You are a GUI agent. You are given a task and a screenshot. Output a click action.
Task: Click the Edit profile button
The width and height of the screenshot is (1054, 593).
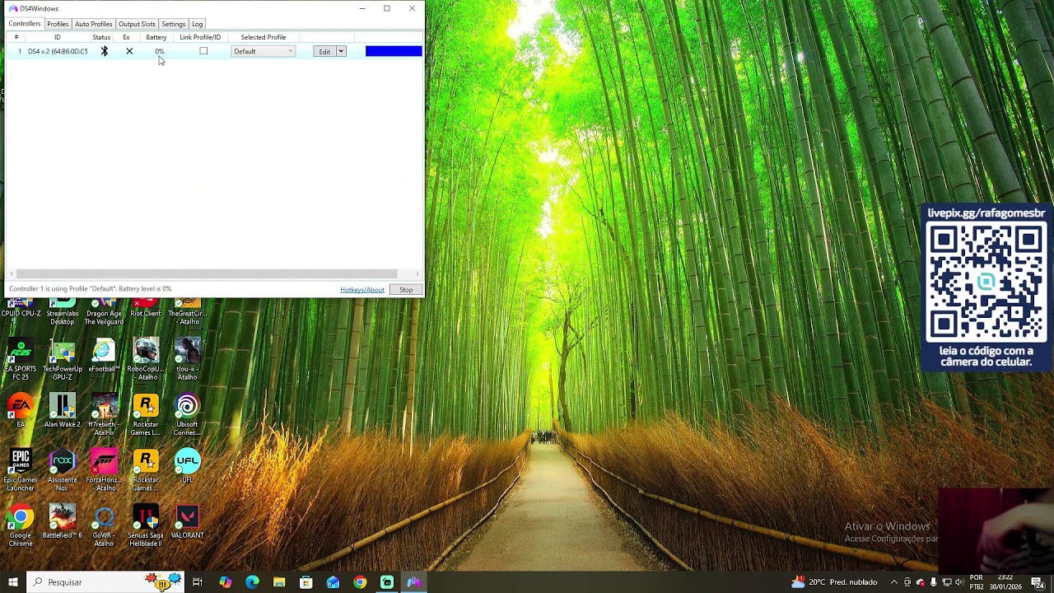coord(324,51)
